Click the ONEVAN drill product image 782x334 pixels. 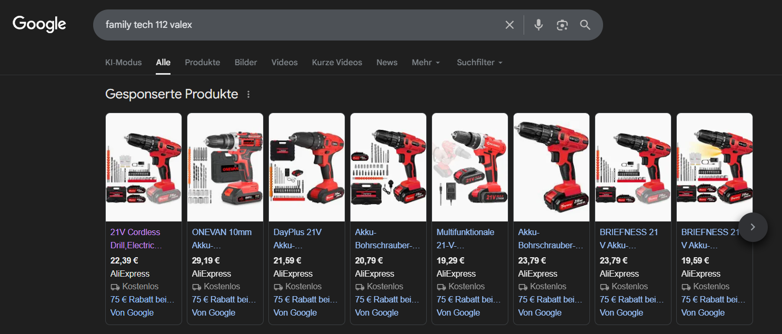point(225,167)
